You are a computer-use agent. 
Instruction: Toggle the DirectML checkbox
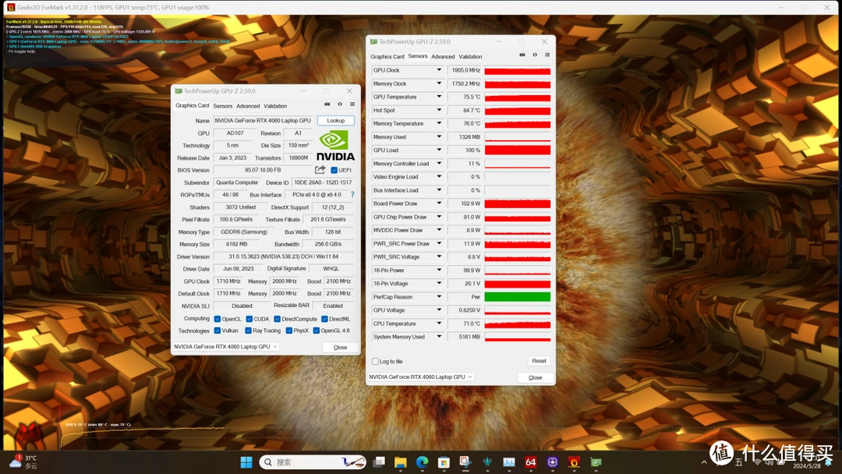click(325, 319)
